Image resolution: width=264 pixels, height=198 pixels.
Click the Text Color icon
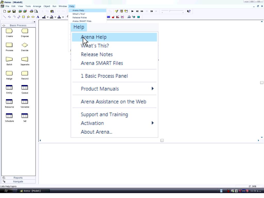(x=59, y=17)
